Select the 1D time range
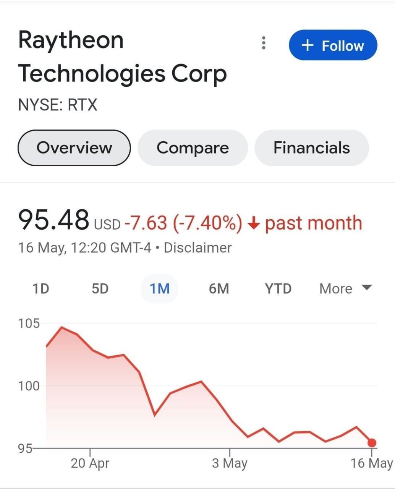Screen dimensions: 395x489 click(40, 288)
